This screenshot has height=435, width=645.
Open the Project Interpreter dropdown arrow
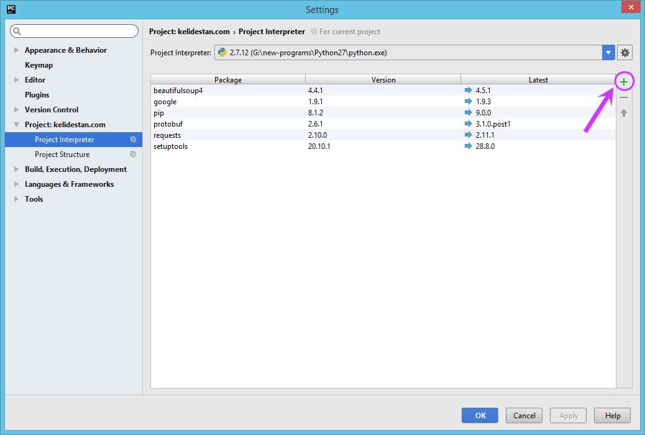click(x=608, y=53)
